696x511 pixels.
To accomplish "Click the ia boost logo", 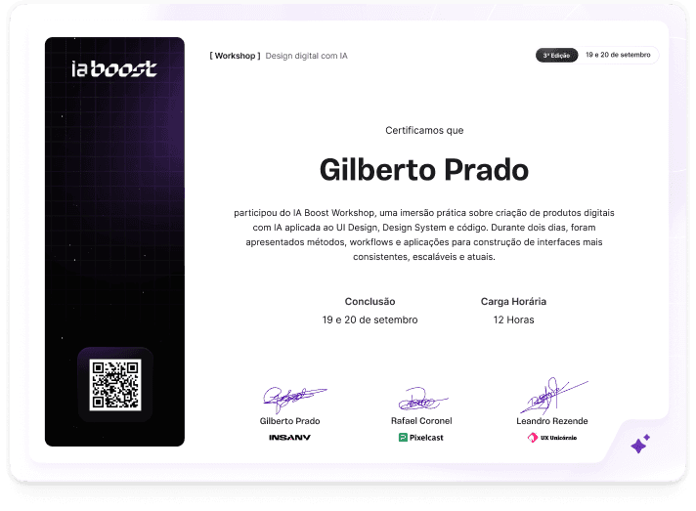I will click(114, 68).
